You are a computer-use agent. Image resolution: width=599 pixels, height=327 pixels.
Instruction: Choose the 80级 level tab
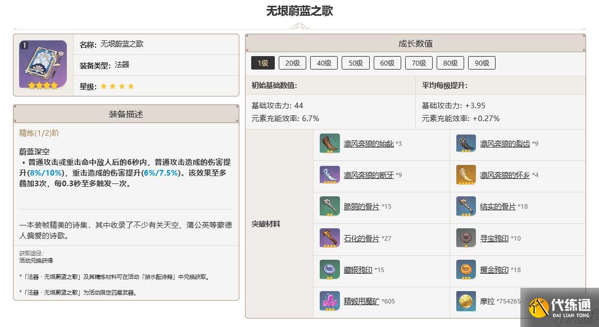pos(451,63)
